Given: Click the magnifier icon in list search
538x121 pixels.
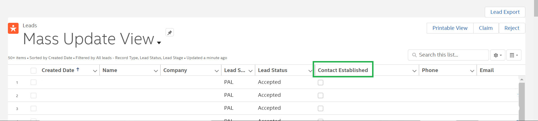Looking at the screenshot, I should [414, 55].
